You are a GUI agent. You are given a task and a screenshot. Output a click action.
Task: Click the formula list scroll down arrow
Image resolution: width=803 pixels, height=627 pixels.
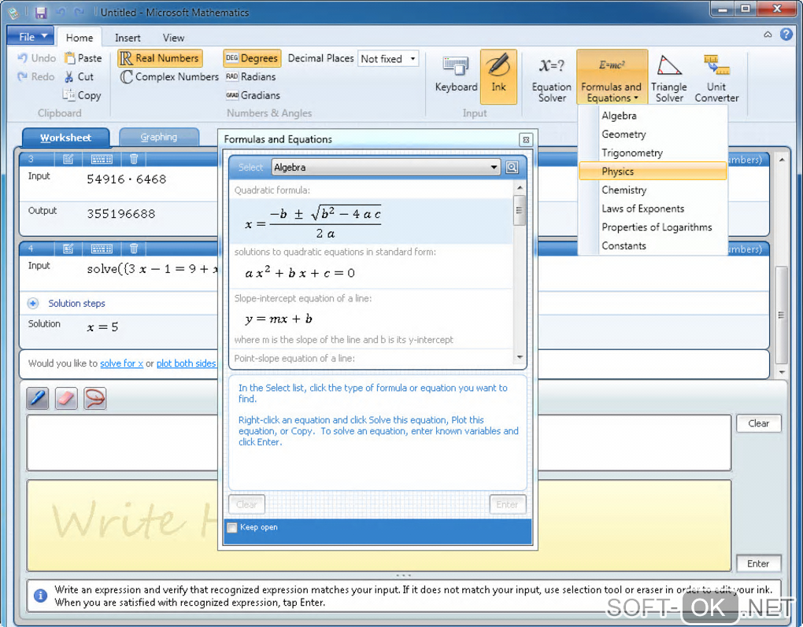coord(520,357)
